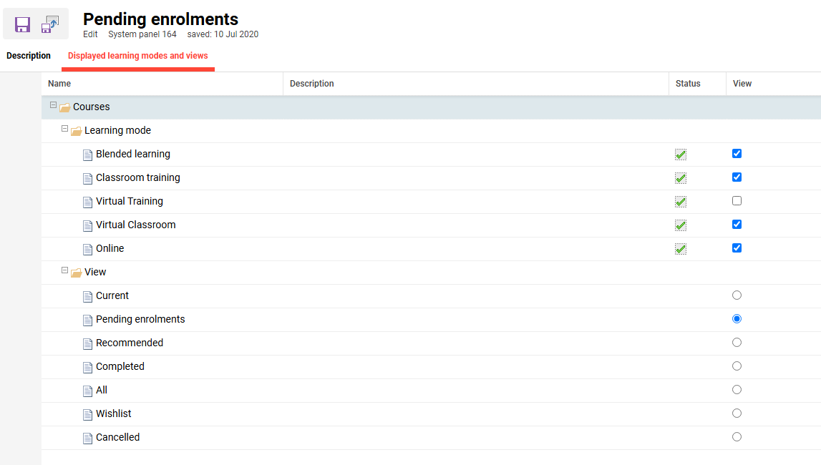Open Displayed learning modes and views tab
The image size is (821, 465).
point(137,56)
